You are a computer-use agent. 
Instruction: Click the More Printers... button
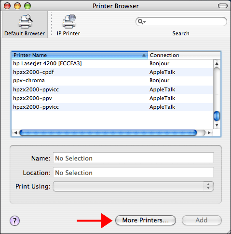146,220
